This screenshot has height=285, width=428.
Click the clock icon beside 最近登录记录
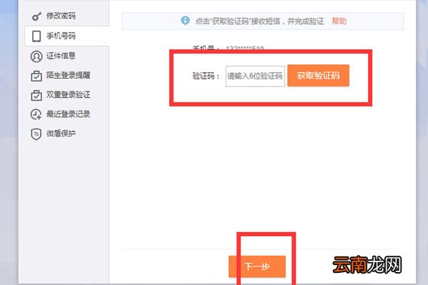point(36,114)
